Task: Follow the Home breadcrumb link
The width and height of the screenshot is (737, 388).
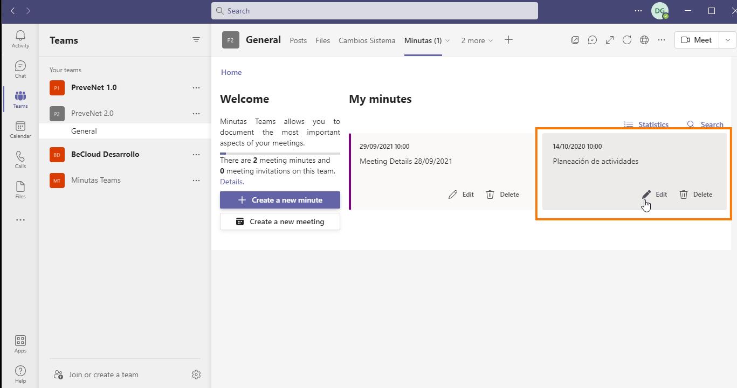Action: [x=231, y=72]
